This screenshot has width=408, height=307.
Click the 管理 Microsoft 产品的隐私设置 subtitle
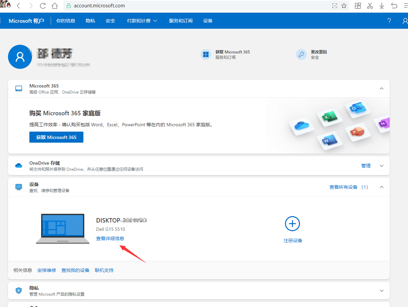(x=57, y=294)
